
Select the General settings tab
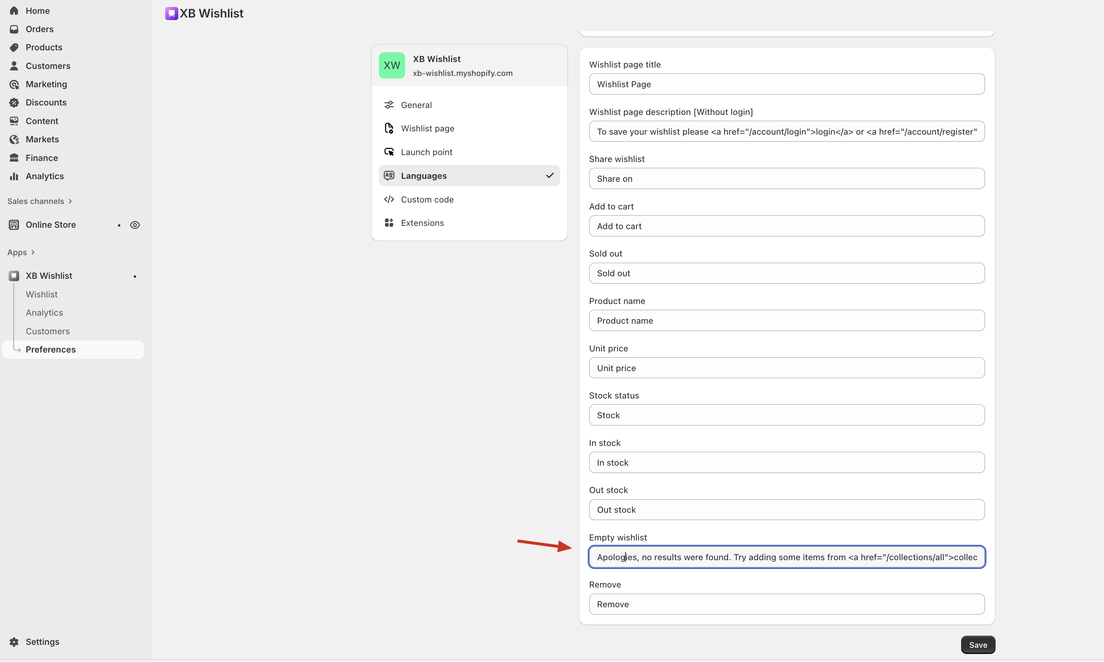pyautogui.click(x=416, y=105)
